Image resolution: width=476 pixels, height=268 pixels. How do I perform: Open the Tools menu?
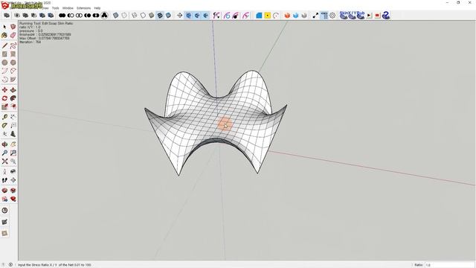pos(56,8)
